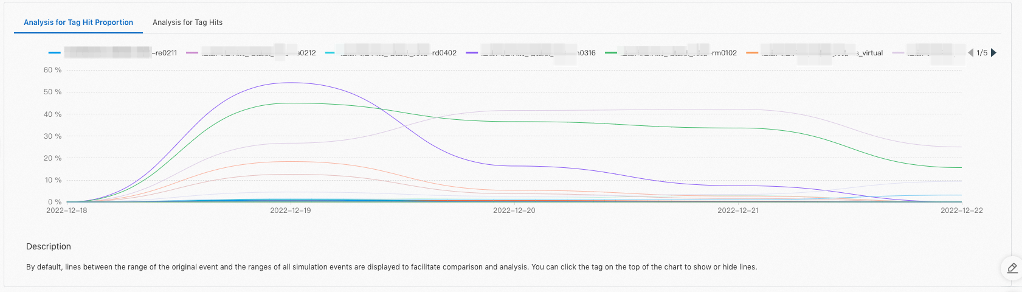Click the 2022-12-22 x-axis date label
Screen dimensions: 1022x292
(x=962, y=210)
